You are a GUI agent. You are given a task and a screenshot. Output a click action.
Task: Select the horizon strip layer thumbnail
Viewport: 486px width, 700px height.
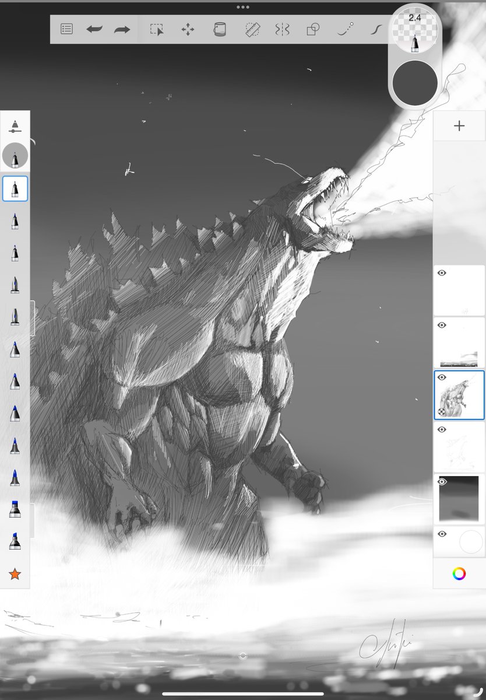(x=459, y=343)
